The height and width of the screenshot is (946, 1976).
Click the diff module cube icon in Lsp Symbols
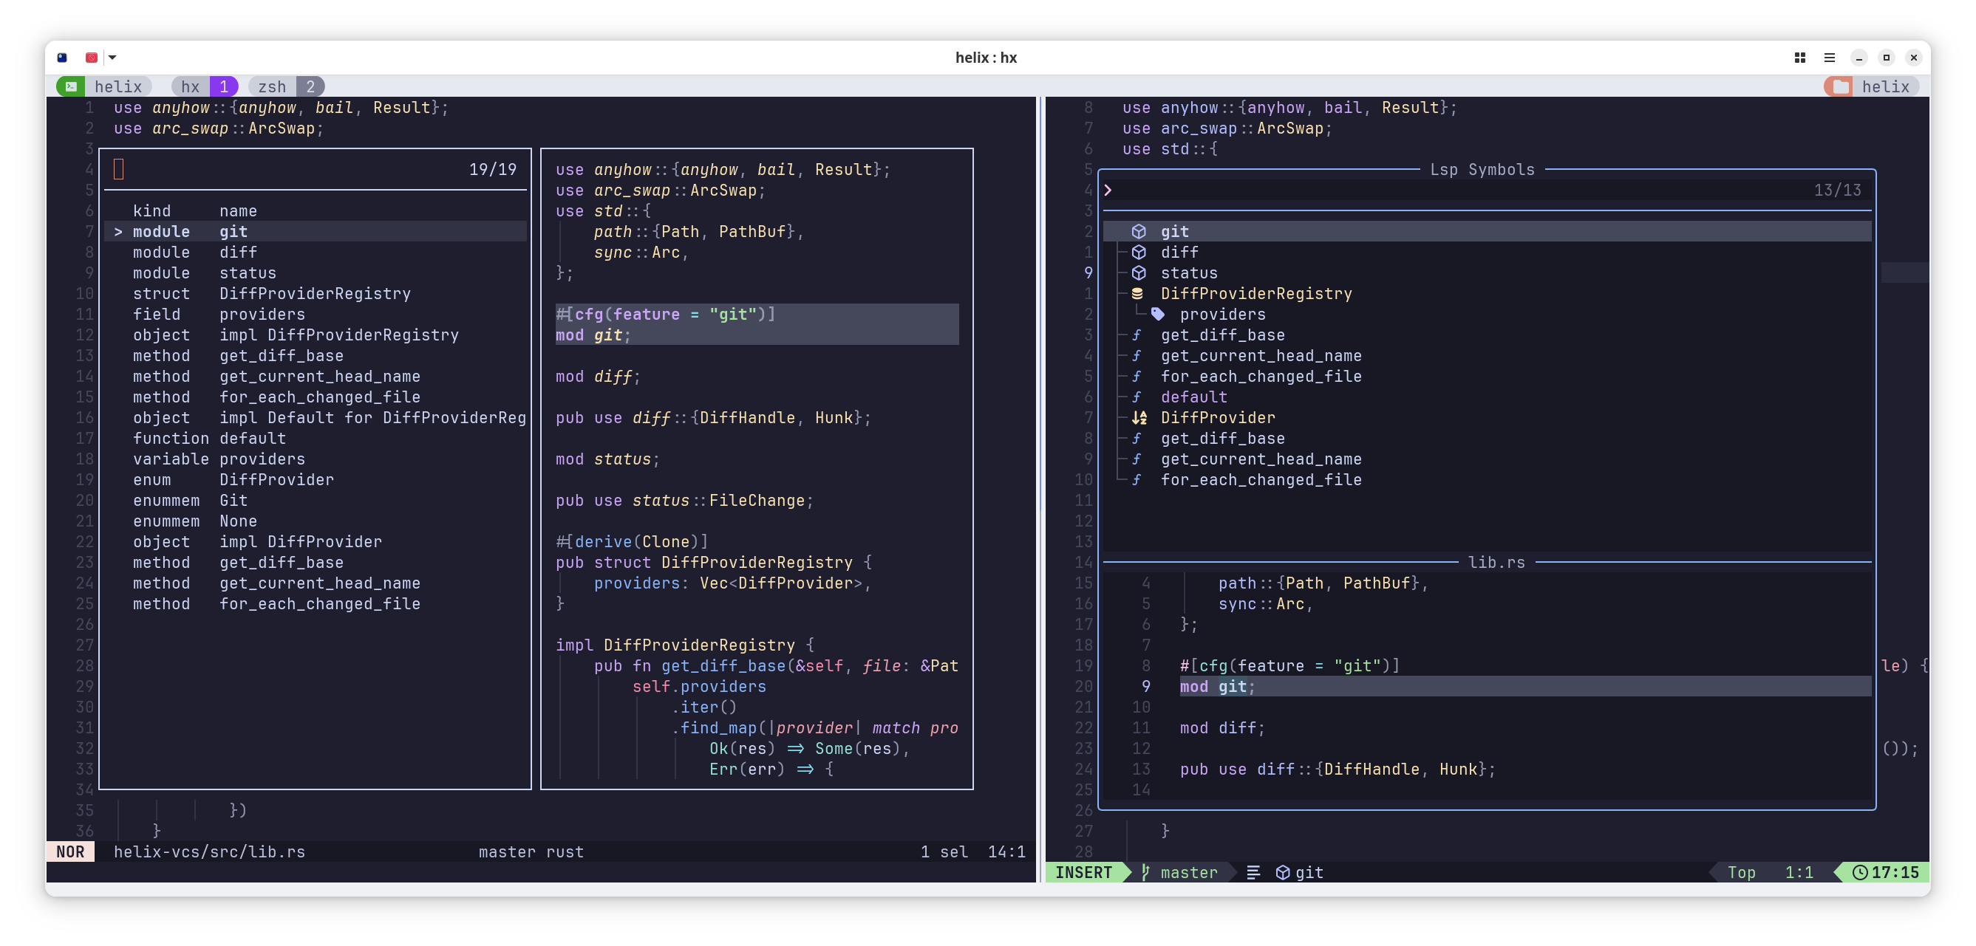(1138, 253)
